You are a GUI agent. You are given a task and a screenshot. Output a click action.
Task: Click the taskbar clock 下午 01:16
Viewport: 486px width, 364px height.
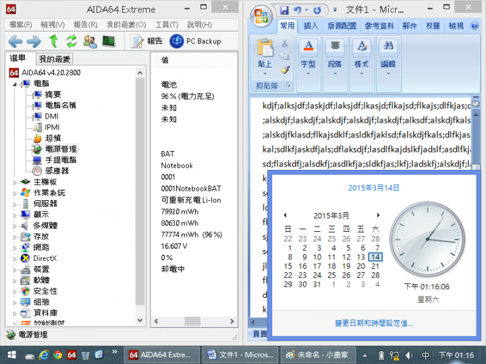pos(456,355)
